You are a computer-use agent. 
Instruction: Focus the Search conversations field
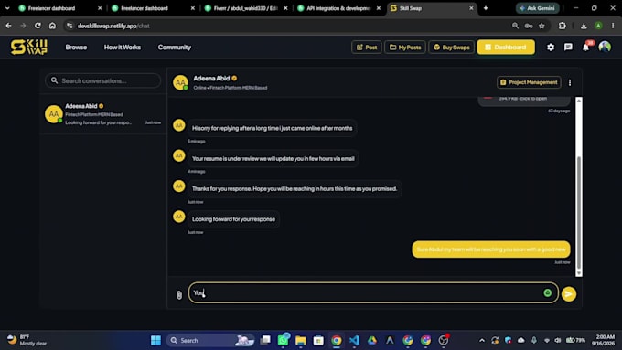103,80
